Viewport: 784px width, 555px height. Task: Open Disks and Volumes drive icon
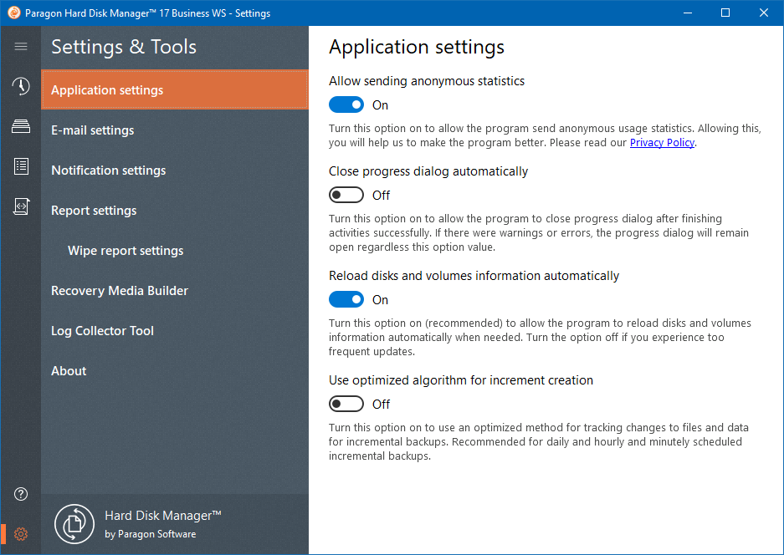click(x=21, y=126)
